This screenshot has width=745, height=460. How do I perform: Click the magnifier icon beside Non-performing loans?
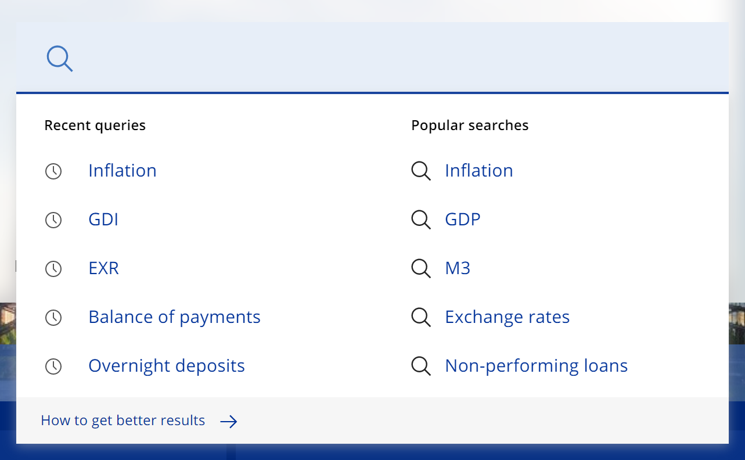420,366
